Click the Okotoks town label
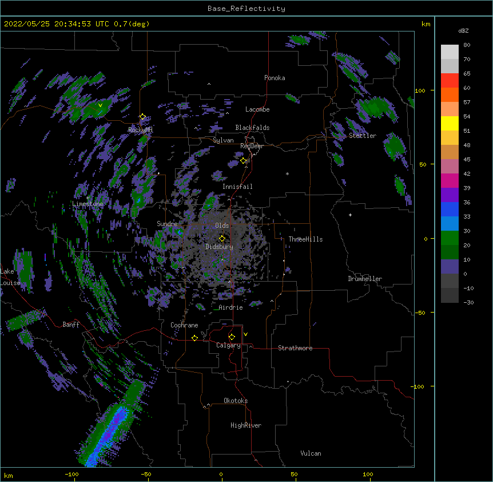Image resolution: width=493 pixels, height=482 pixels. [236, 401]
